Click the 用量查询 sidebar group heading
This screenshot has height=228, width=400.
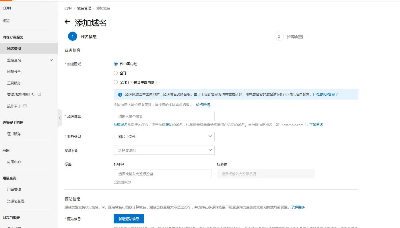coord(9,178)
